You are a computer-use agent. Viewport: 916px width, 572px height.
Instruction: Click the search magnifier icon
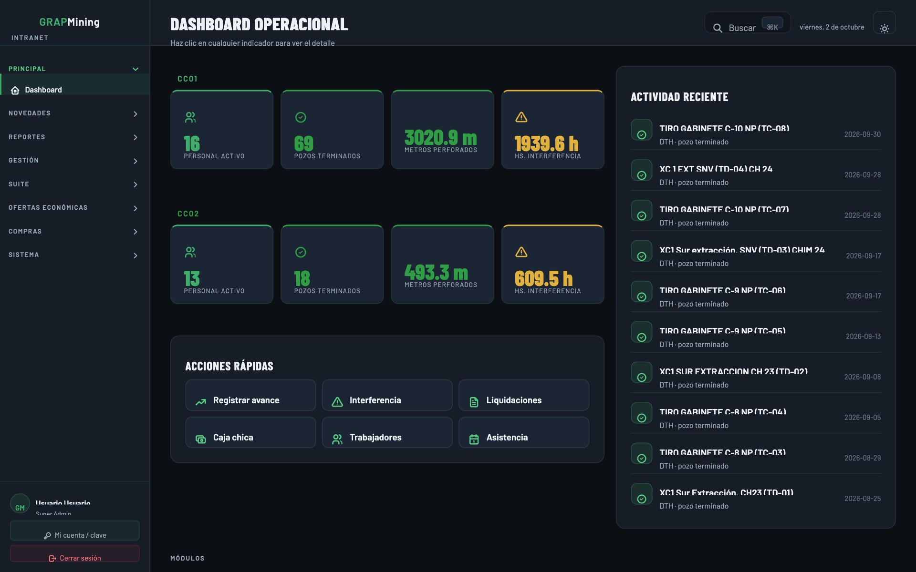click(718, 28)
